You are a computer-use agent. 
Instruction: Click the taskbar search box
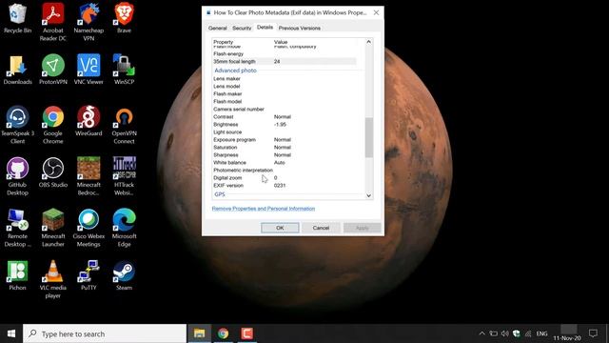(105, 333)
